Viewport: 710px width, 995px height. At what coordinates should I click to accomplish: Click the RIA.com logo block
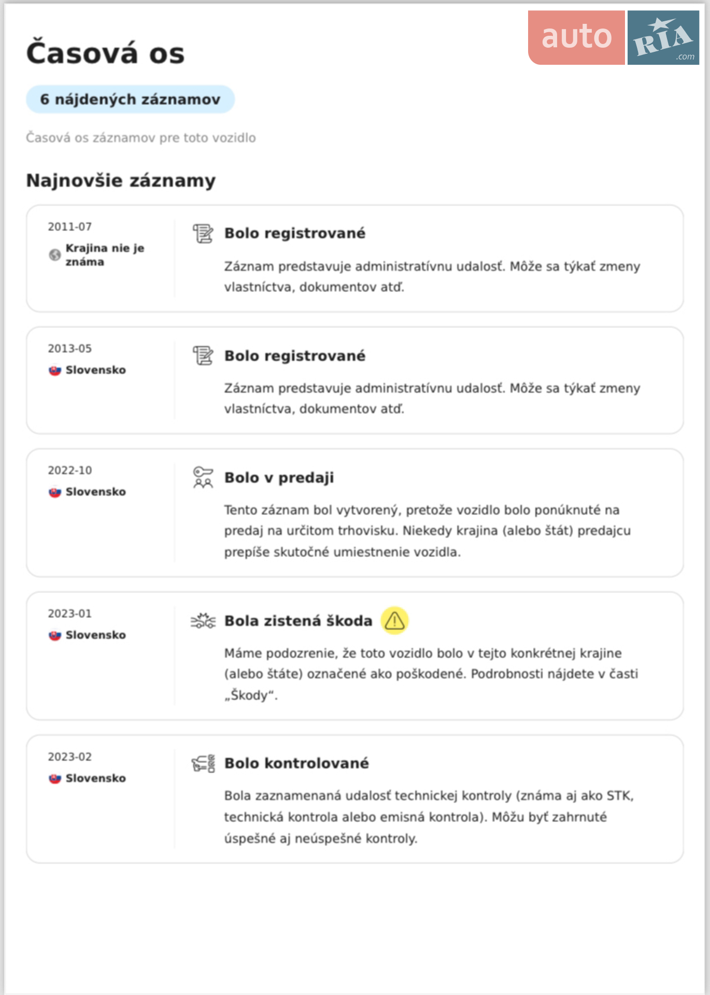[x=663, y=37]
